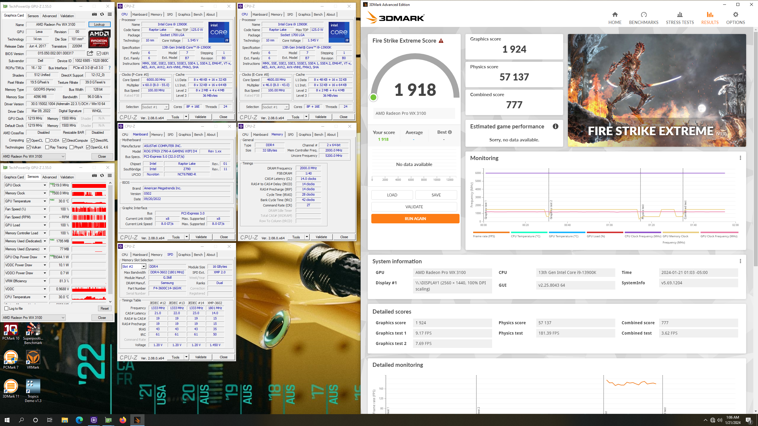Share BIOS version export icon in GPU-Z
The width and height of the screenshot is (758, 426).
coord(90,53)
